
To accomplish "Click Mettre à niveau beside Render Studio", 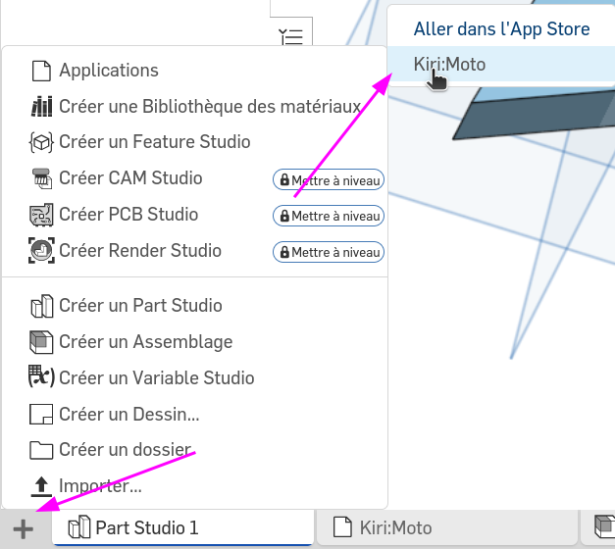I will point(329,252).
